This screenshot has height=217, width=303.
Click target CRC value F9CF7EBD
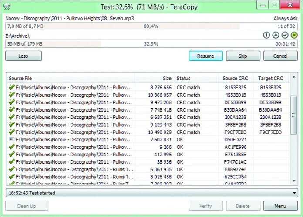point(270,132)
